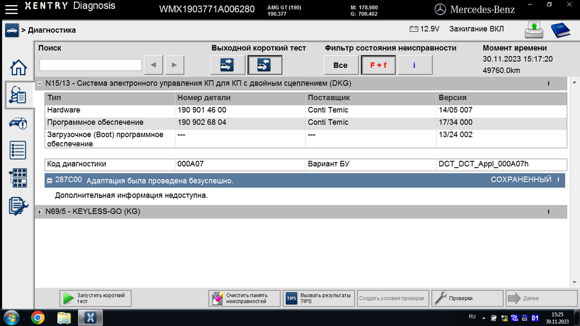Click Создать условия проверки button

pyautogui.click(x=393, y=298)
